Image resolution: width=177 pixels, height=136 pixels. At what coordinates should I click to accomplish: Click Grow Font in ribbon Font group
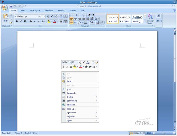point(48,17)
